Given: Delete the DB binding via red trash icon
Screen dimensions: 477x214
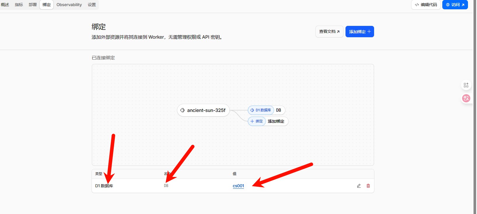Looking at the screenshot, I should point(368,186).
